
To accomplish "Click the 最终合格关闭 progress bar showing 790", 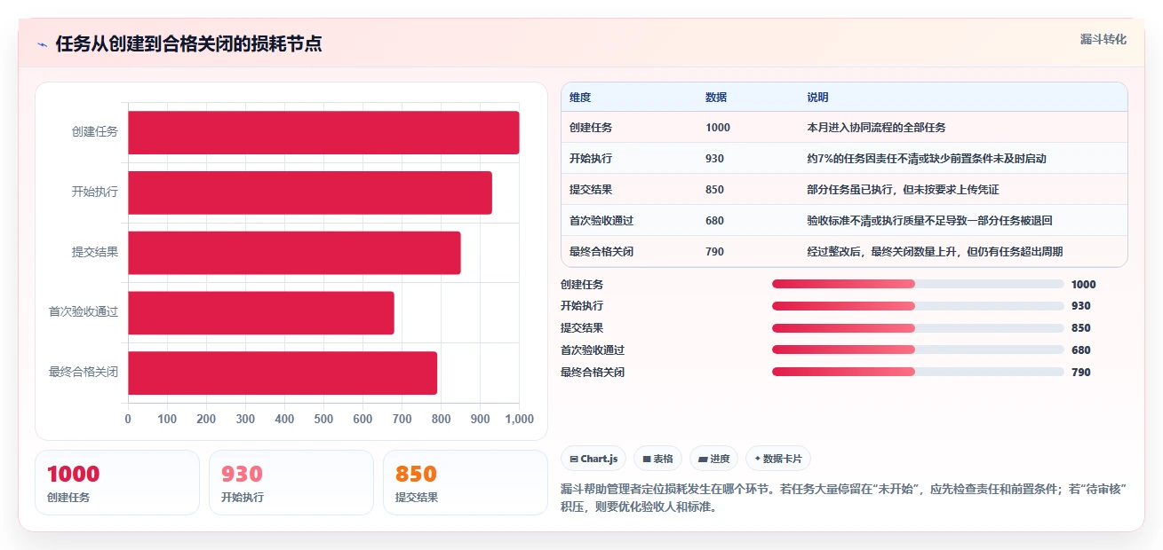I will coord(918,372).
